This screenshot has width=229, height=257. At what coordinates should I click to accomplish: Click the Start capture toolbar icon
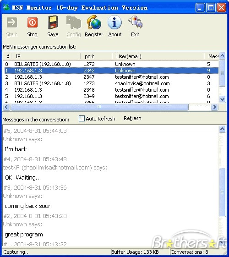pos(12,22)
